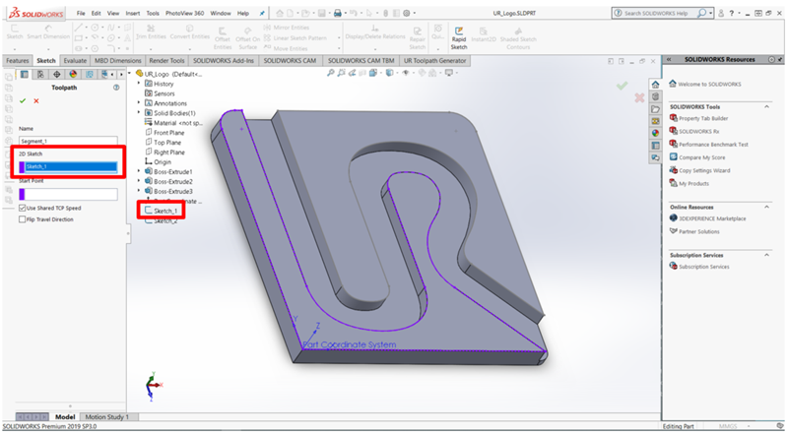
Task: Select Sketch_1 in the feature tree
Action: (165, 211)
